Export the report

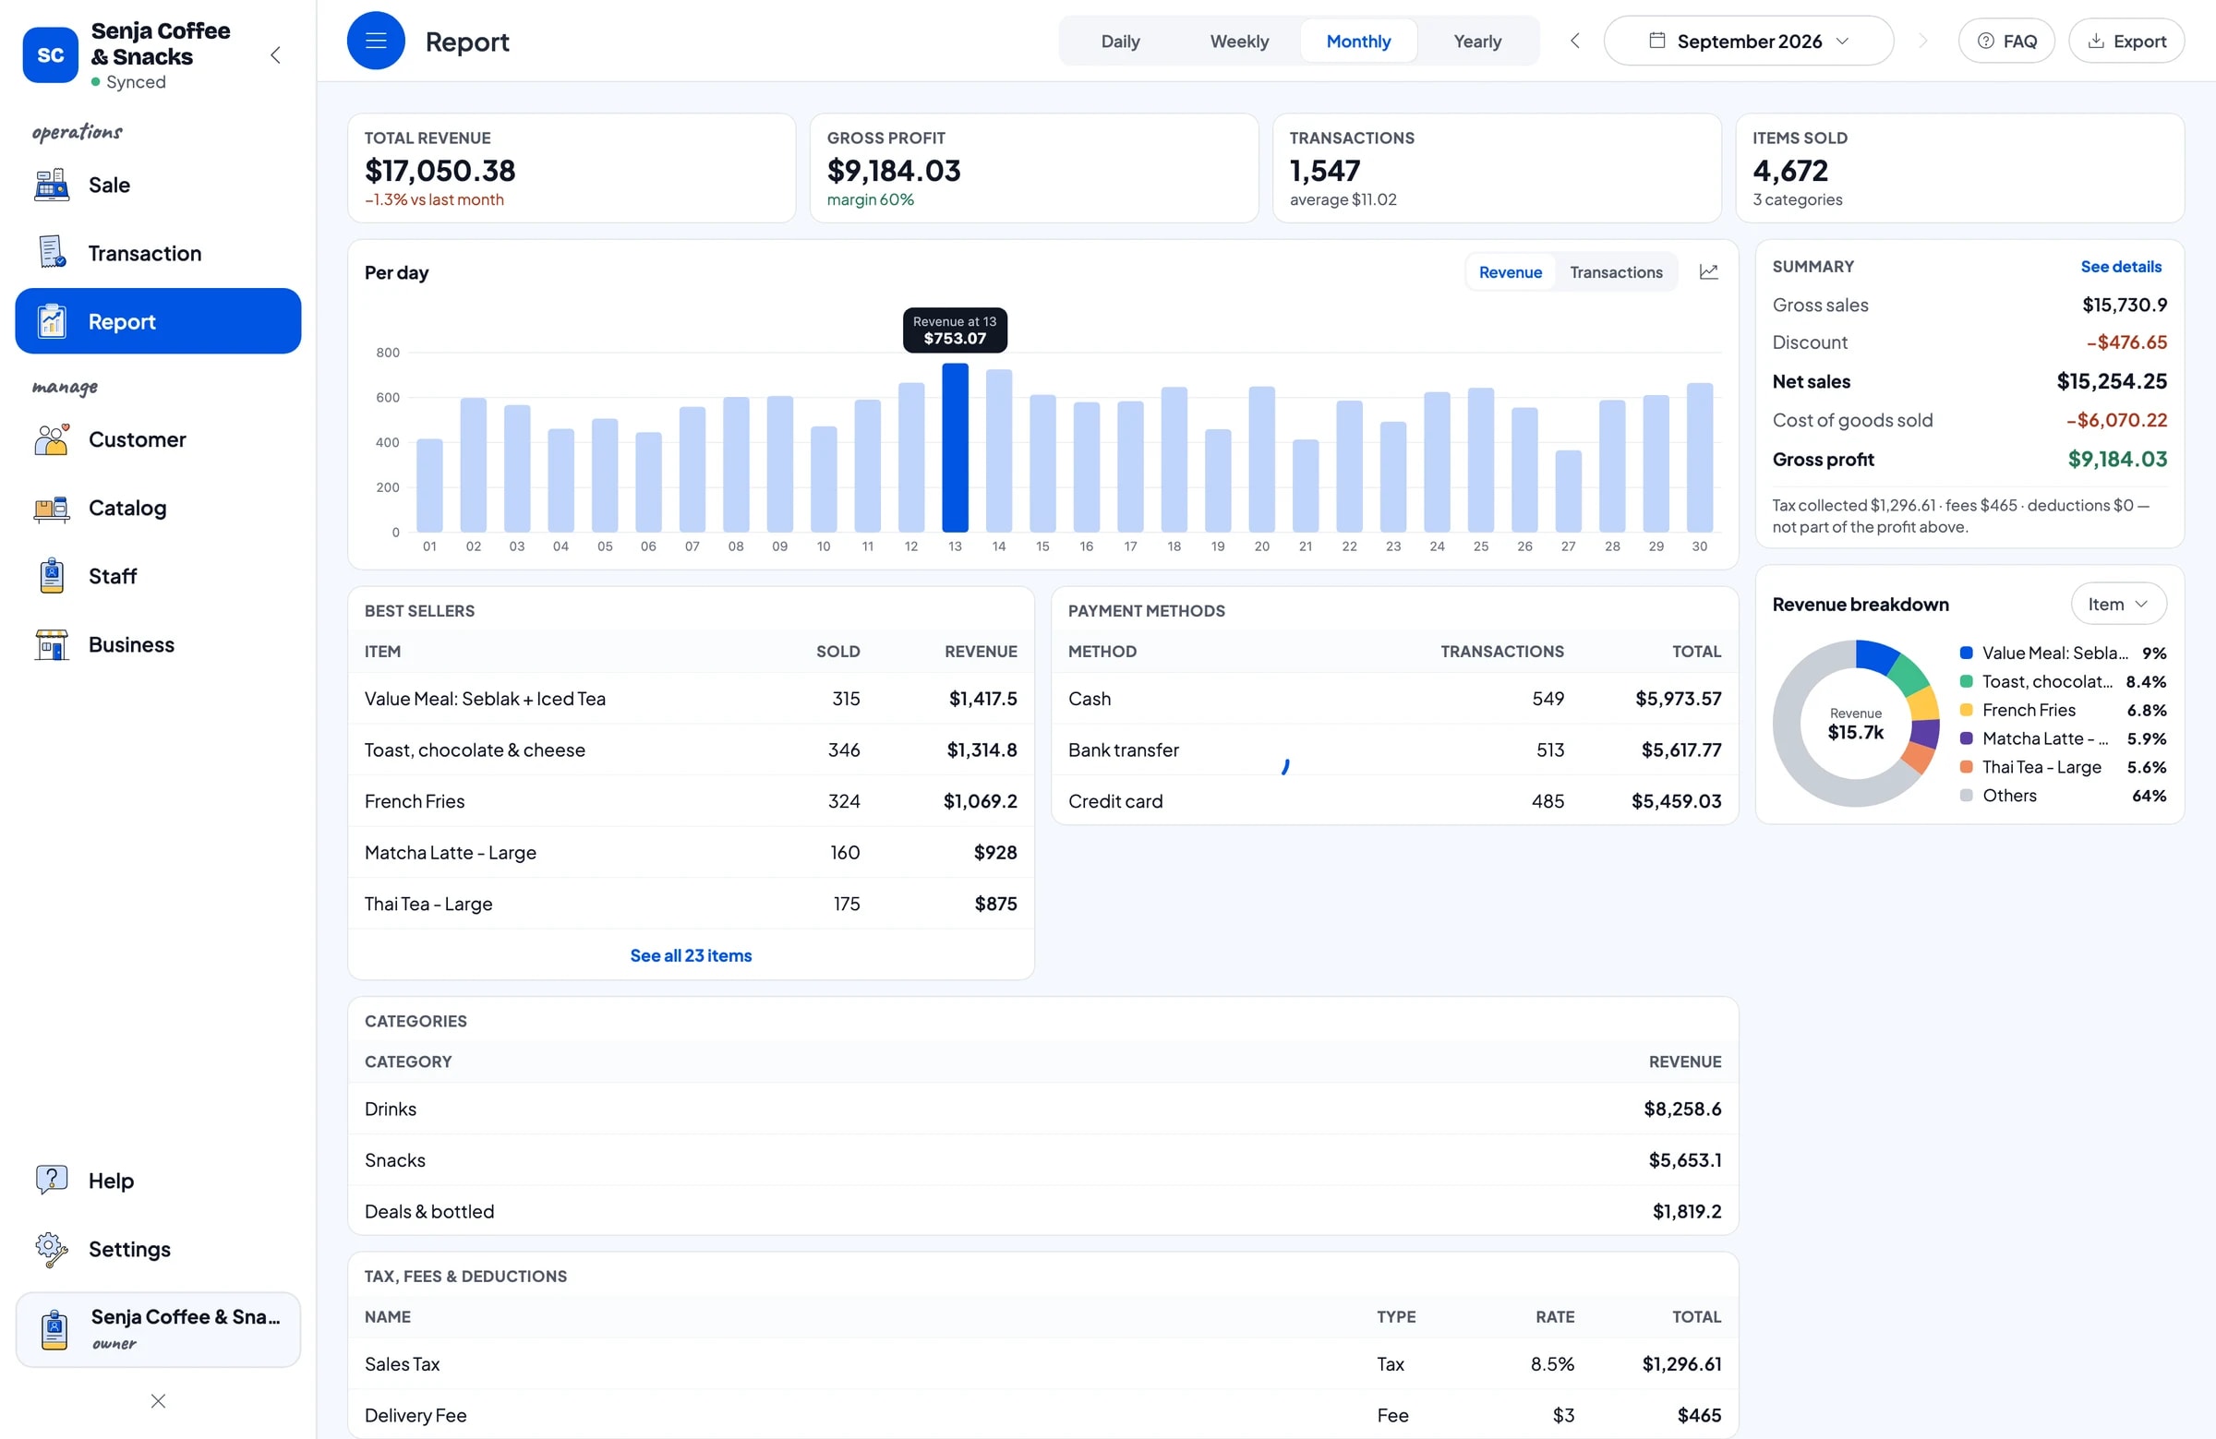2126,41
